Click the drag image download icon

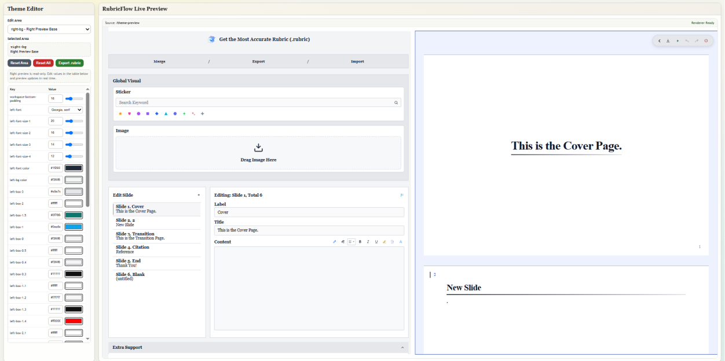(x=258, y=148)
